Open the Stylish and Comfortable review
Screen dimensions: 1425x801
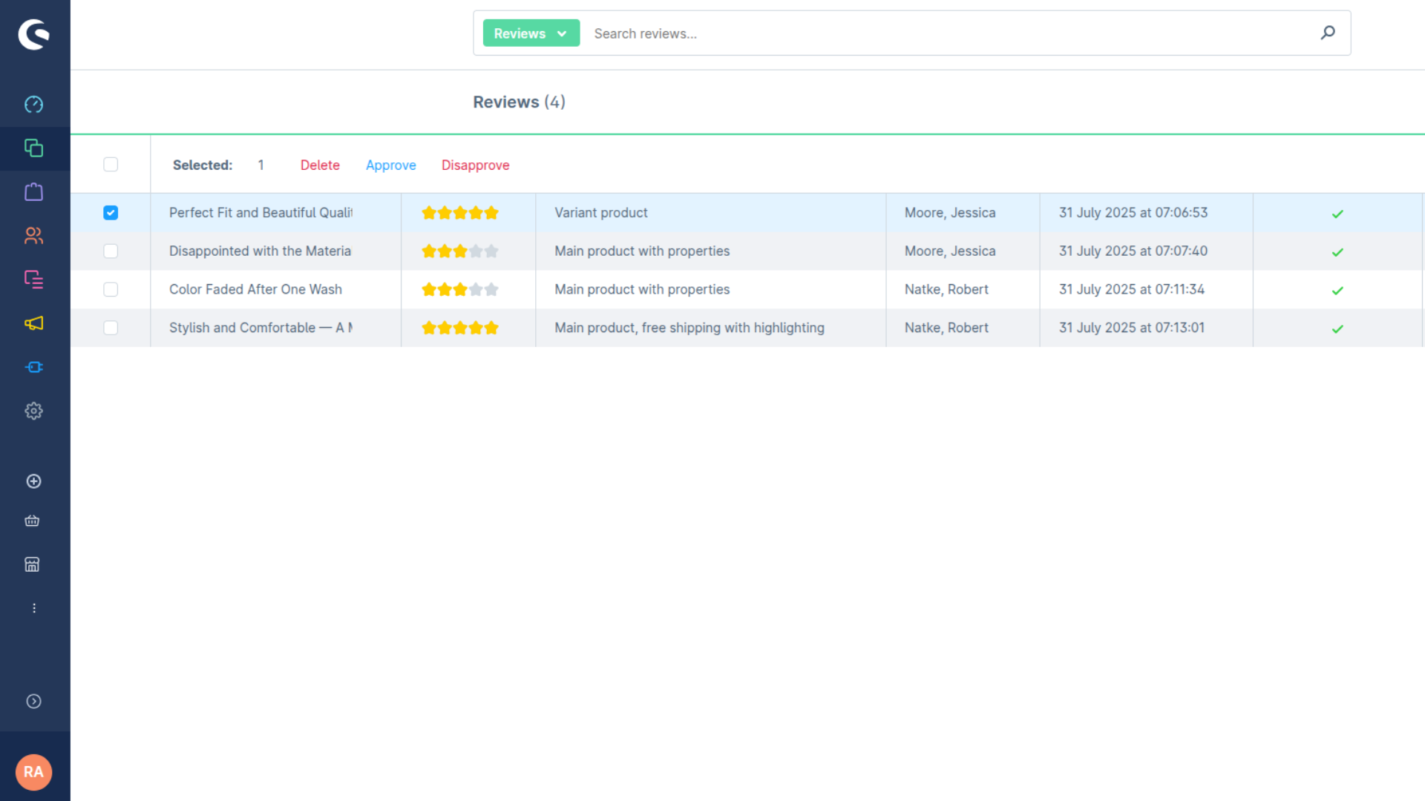tap(261, 328)
